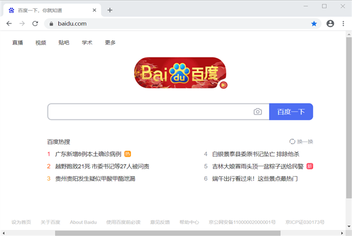Screen dimensions: 352x236
Task: Click the scroll-up arrow of vertical scrollbar
Action: [349, 34]
